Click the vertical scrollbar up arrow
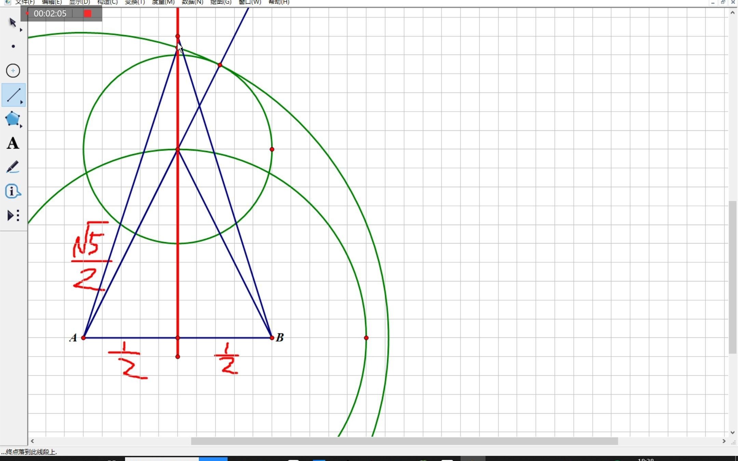This screenshot has width=738, height=461. (x=733, y=13)
